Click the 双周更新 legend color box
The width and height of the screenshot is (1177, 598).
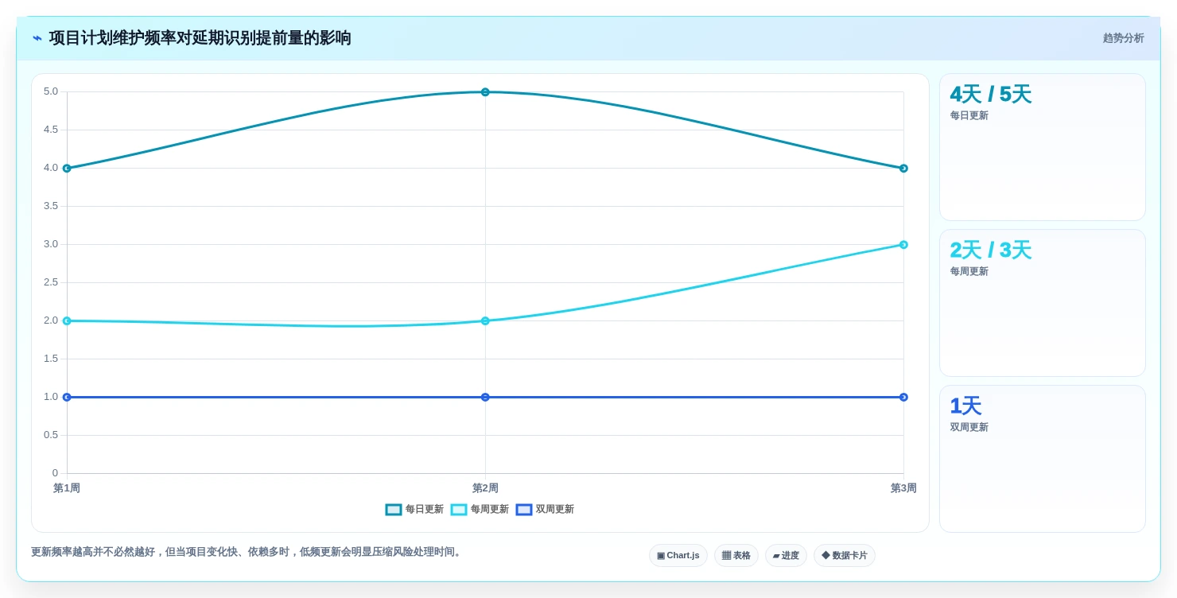tap(524, 510)
